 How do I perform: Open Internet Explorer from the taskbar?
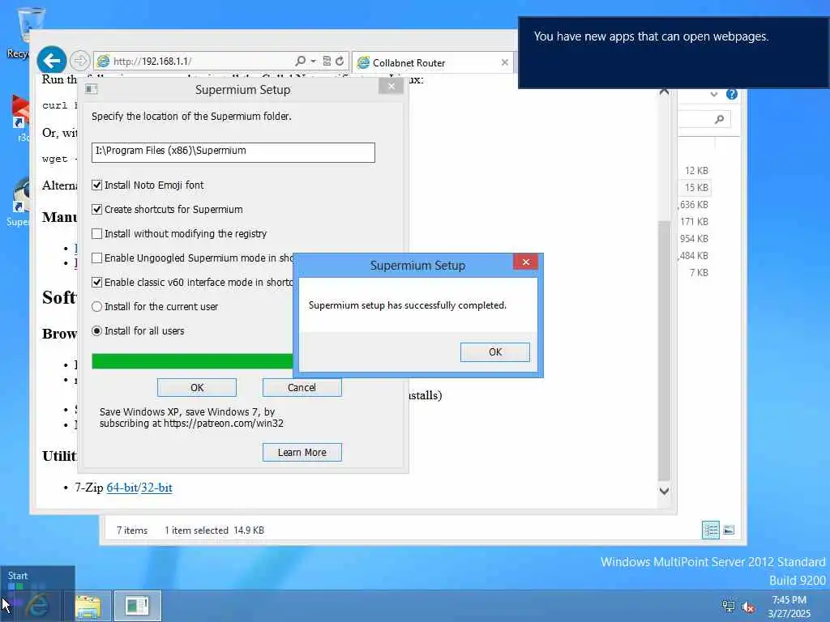tap(37, 606)
